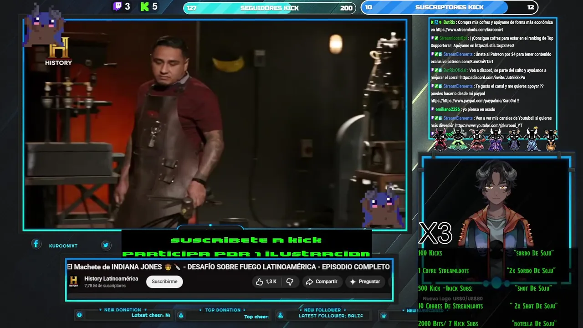
Task: Click the Seguidores Kick progress bar
Action: (x=270, y=8)
